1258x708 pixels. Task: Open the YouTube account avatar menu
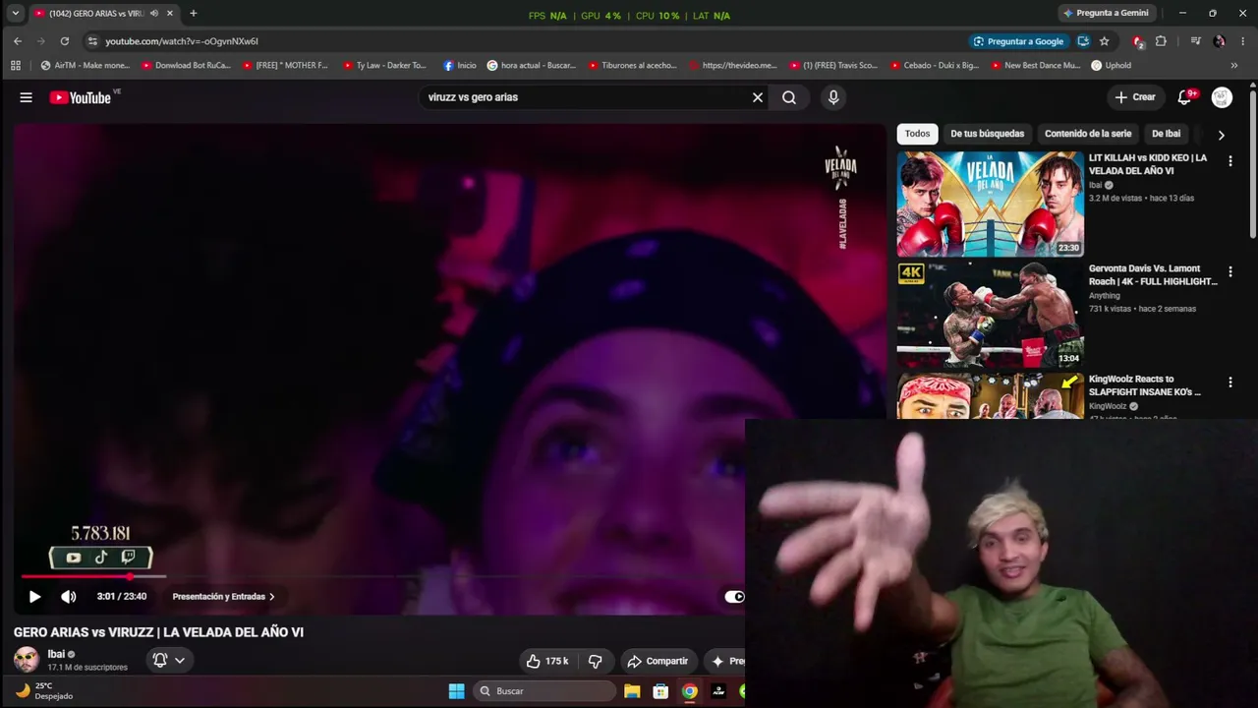tap(1222, 97)
